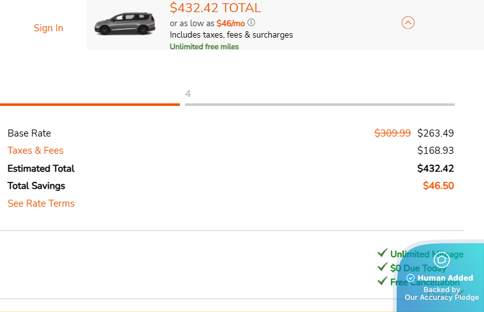Click the Sign In link
The image size is (484, 312).
pos(48,28)
